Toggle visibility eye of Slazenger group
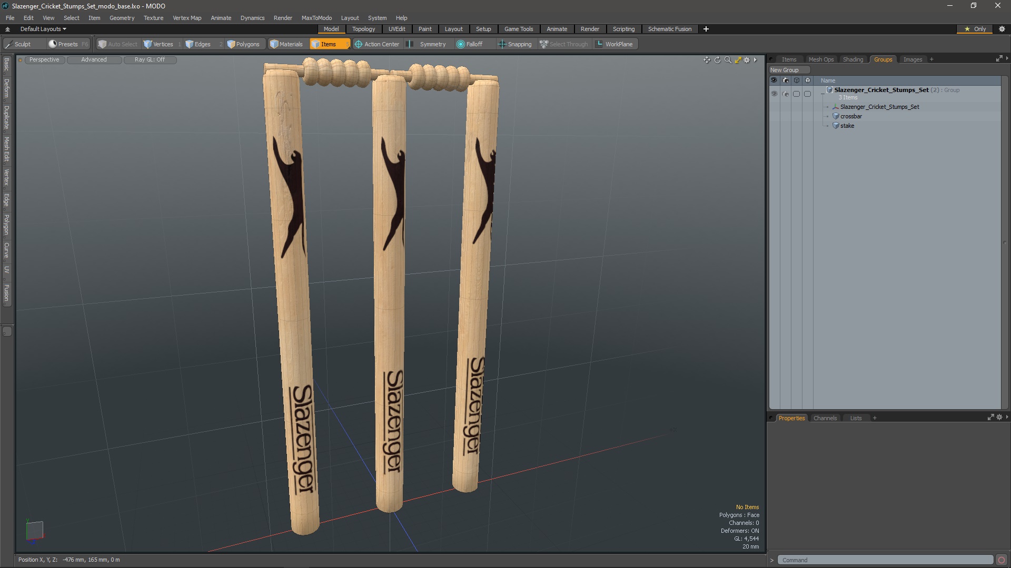Image resolution: width=1011 pixels, height=568 pixels. point(774,94)
